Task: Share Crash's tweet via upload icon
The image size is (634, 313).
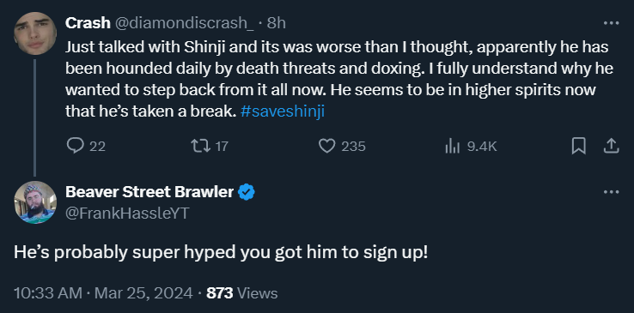Action: click(x=612, y=146)
